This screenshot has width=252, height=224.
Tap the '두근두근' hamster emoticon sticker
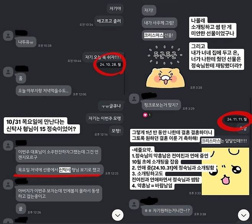pyautogui.click(x=165, y=66)
